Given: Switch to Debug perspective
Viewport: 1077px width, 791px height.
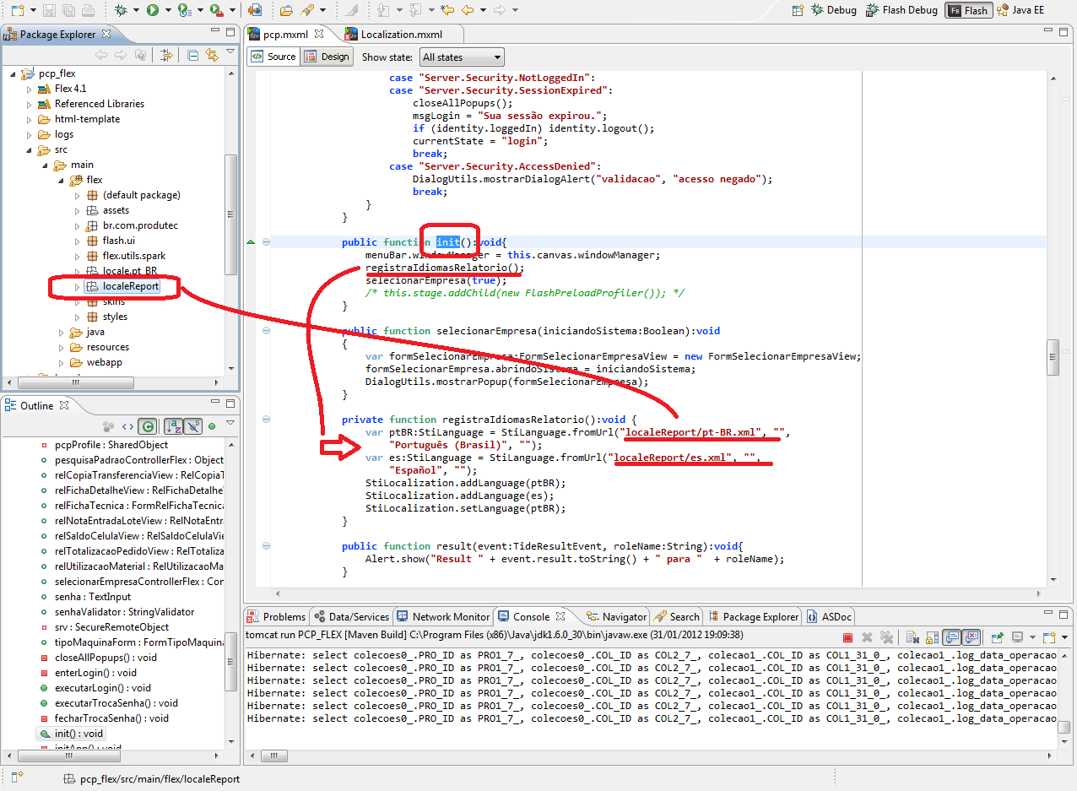Looking at the screenshot, I should [834, 10].
